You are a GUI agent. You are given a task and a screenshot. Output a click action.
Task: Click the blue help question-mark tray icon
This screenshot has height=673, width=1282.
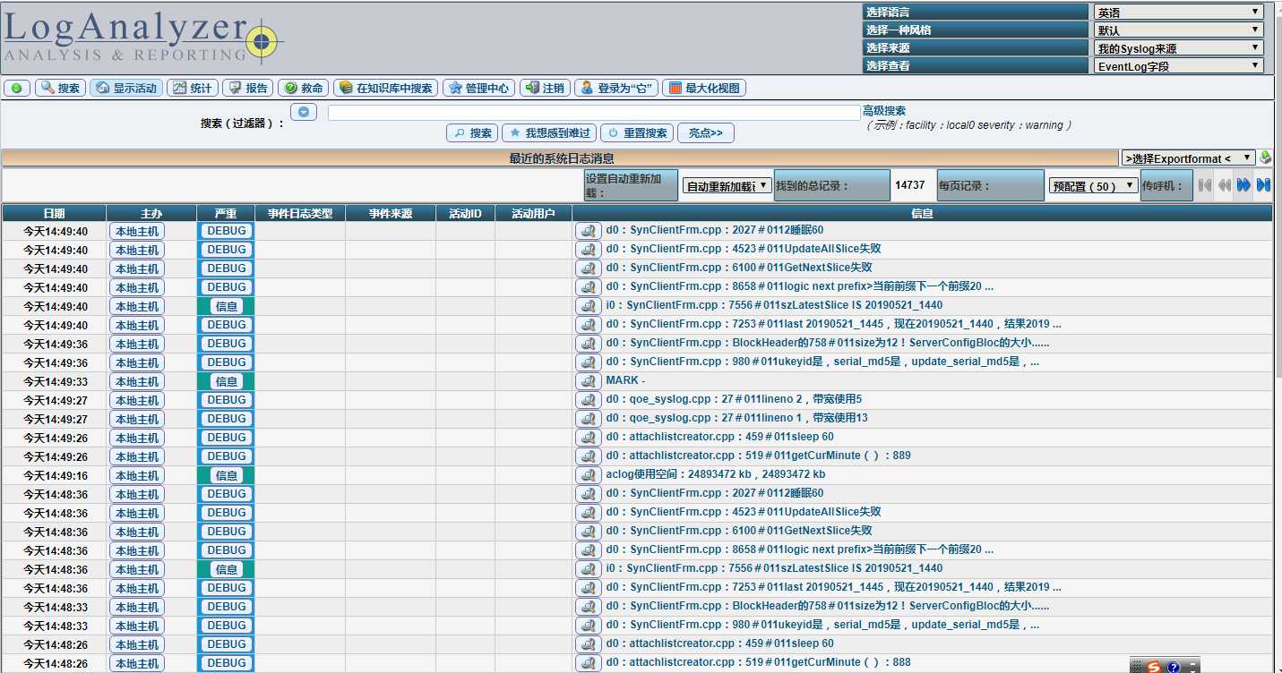coord(1173,667)
